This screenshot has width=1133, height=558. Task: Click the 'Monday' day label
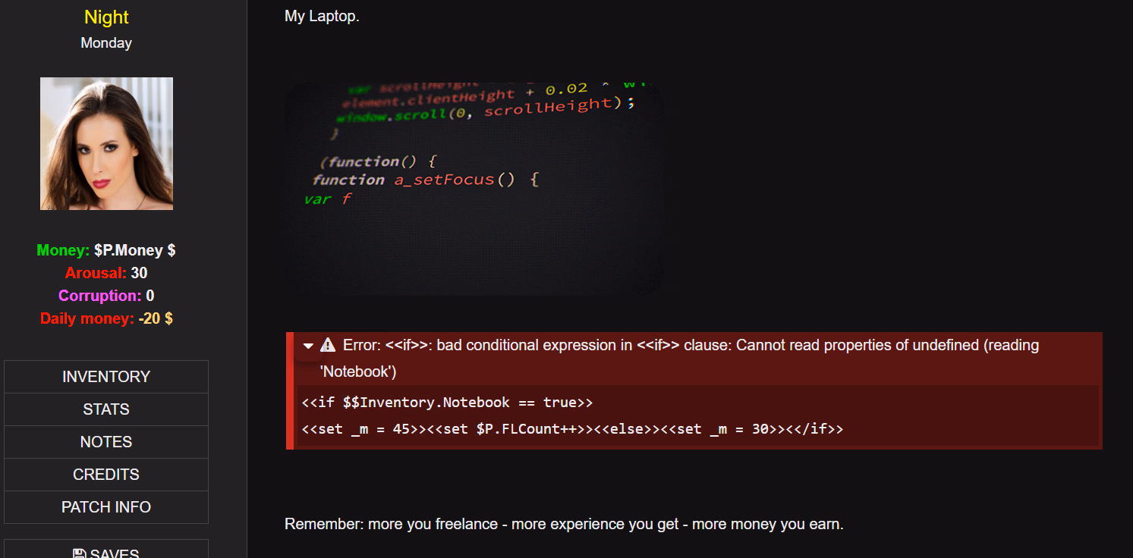tap(106, 43)
